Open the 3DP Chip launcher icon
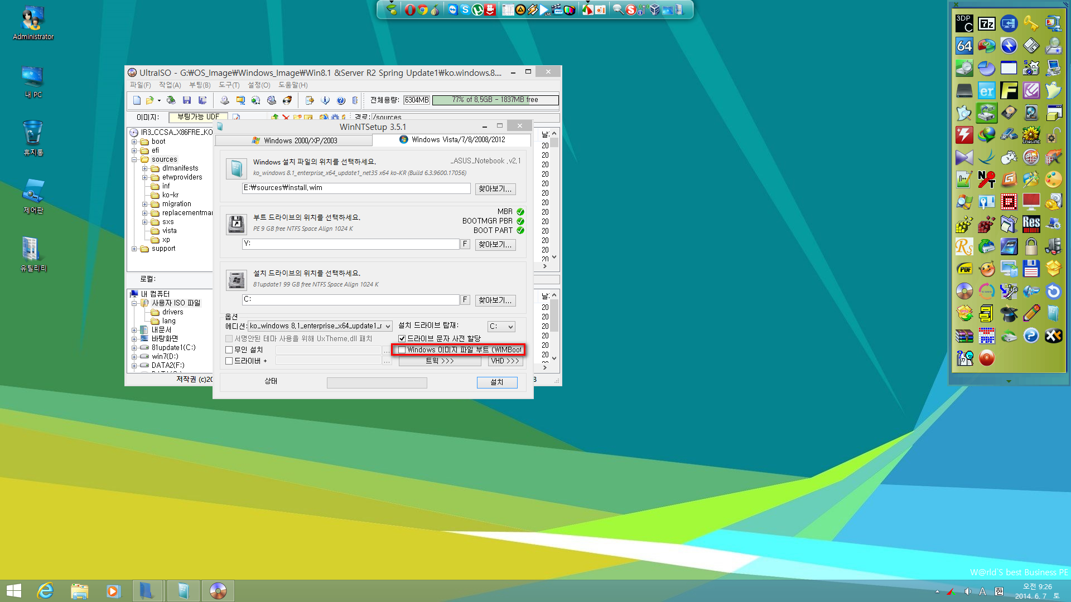The height and width of the screenshot is (602, 1071). pyautogui.click(x=964, y=23)
